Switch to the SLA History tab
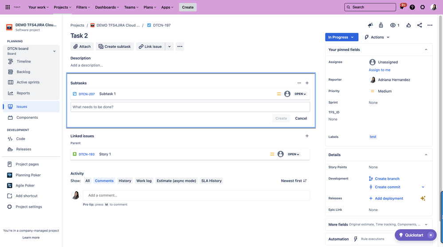Screen dimensions: 443x247 [212, 181]
